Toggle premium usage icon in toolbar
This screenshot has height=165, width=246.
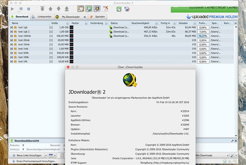pos(97,9)
